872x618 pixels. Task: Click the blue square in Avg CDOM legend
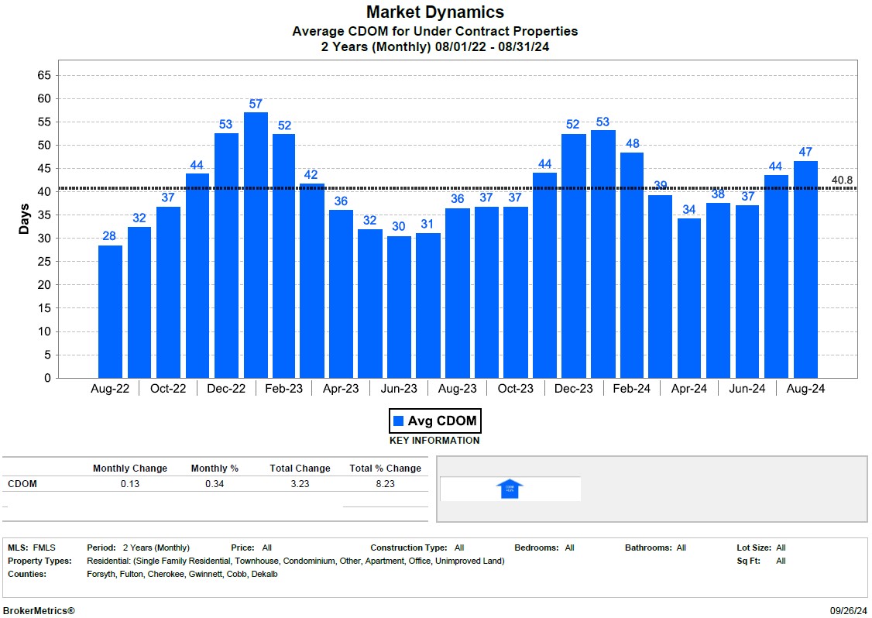(399, 421)
